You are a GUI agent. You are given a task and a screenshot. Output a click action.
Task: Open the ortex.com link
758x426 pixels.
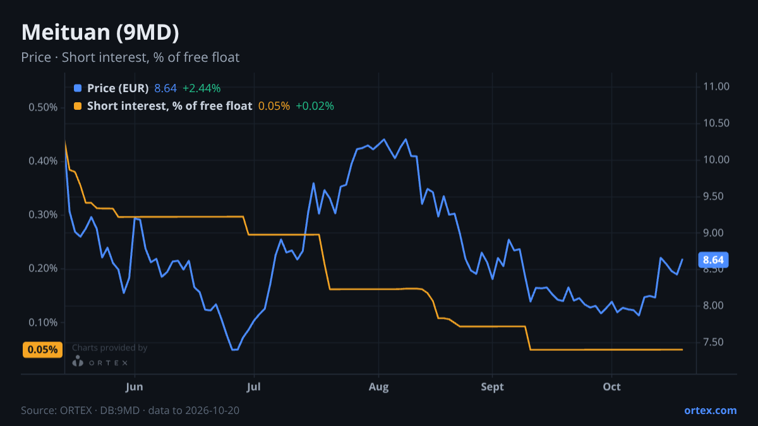[x=710, y=410]
